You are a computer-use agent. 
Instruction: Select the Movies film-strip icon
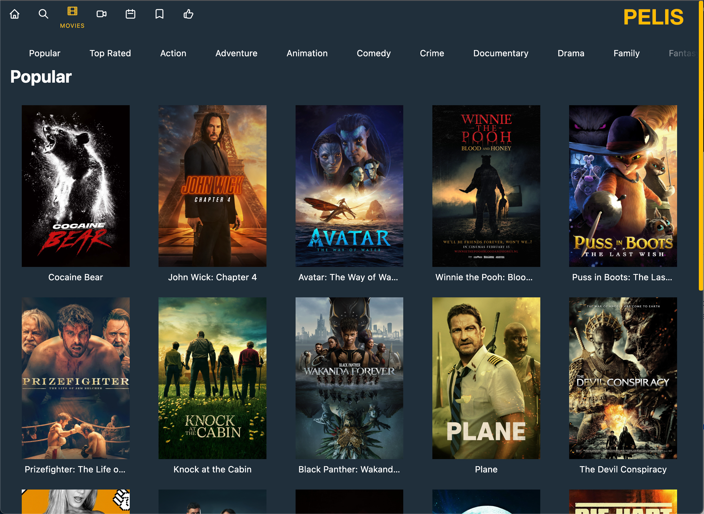[72, 11]
